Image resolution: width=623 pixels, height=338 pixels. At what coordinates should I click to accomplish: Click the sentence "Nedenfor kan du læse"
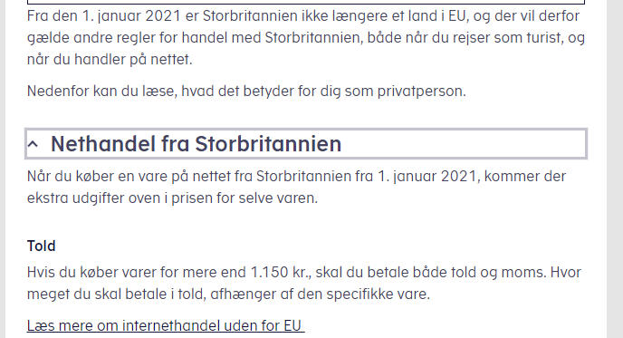point(246,91)
